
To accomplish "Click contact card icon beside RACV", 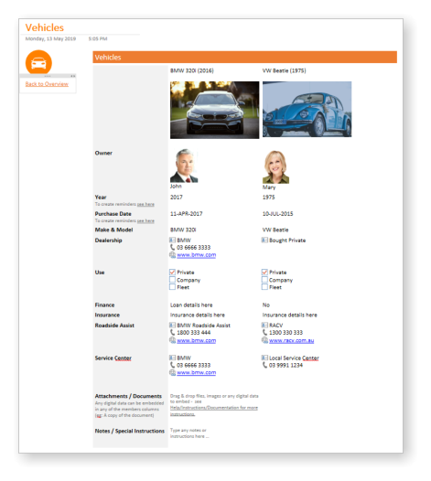I will 264,325.
